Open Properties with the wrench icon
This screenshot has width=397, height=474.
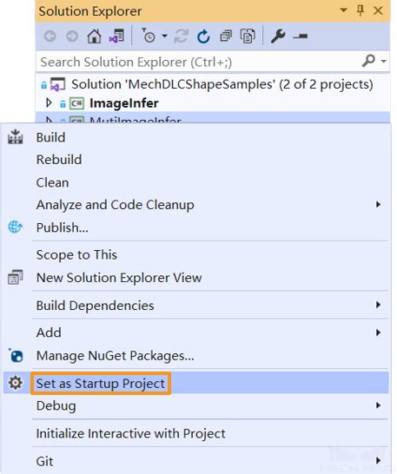tap(278, 36)
